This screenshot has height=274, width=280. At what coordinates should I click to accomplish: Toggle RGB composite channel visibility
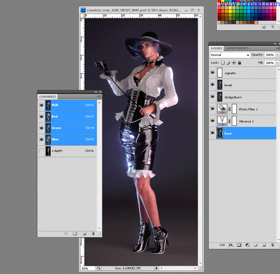click(42, 105)
